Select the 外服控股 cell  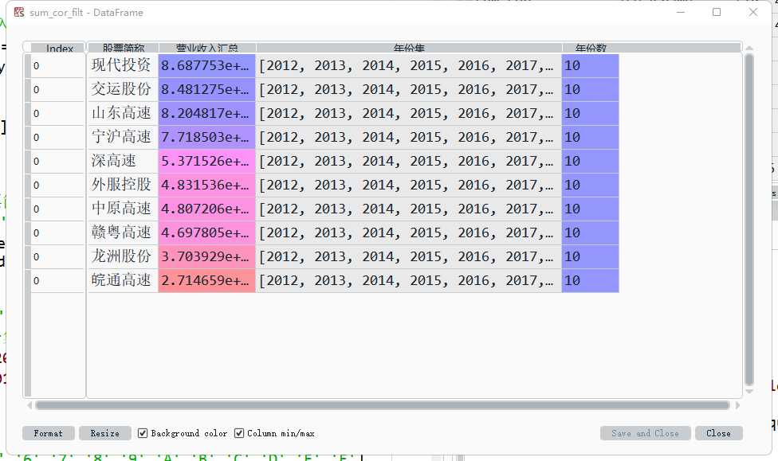coord(123,185)
